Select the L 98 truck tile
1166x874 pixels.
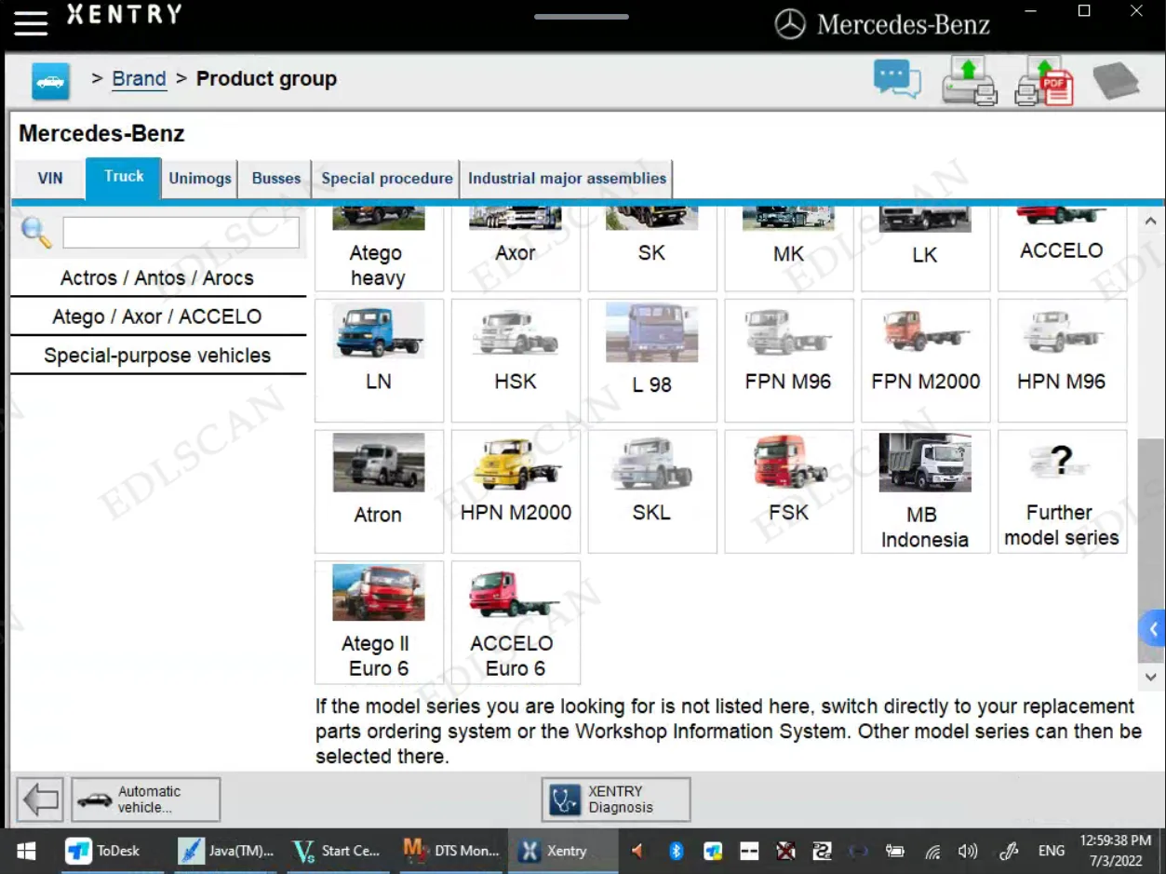(x=652, y=360)
